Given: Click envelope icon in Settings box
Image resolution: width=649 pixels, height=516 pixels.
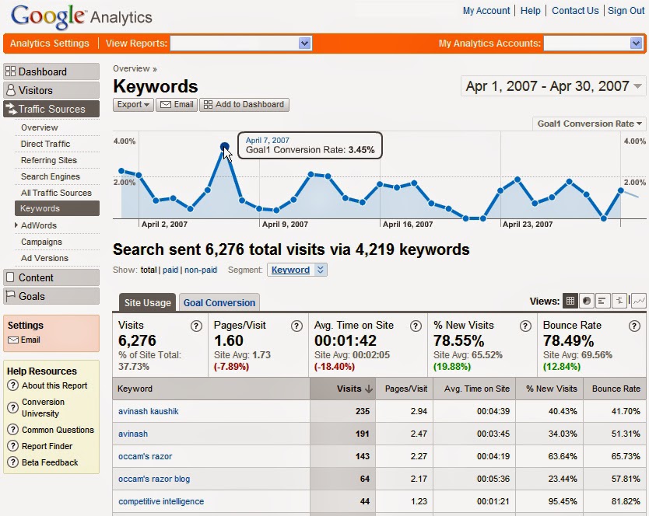Looking at the screenshot, I should [x=13, y=340].
